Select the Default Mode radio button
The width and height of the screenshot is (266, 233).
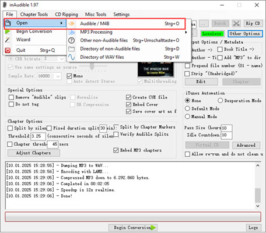click(x=187, y=108)
